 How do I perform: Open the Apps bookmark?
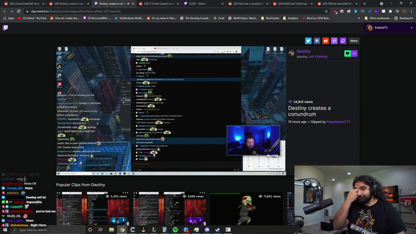point(8,18)
